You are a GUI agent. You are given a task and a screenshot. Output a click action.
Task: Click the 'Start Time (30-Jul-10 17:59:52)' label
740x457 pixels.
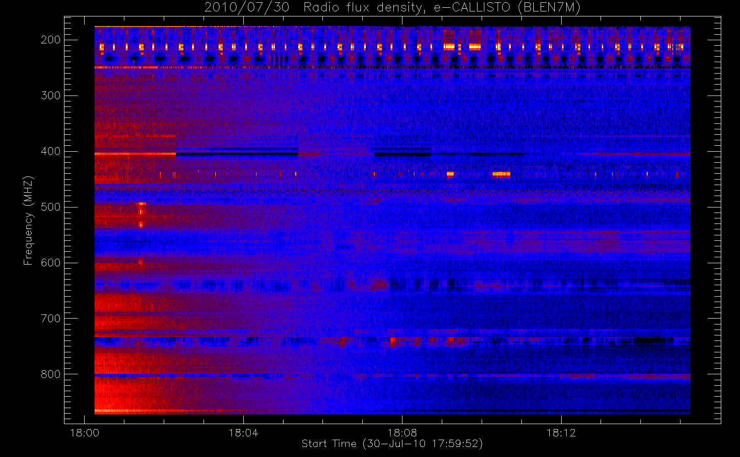(x=392, y=444)
